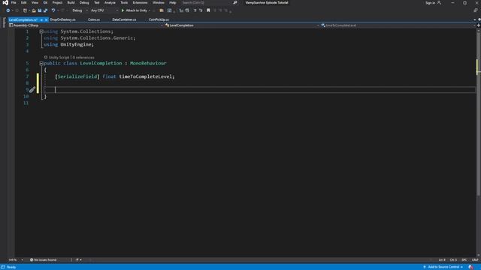This screenshot has height=270, width=481.
Task: Focus the Search (Ctrl+Q) box
Action: coord(209,3)
